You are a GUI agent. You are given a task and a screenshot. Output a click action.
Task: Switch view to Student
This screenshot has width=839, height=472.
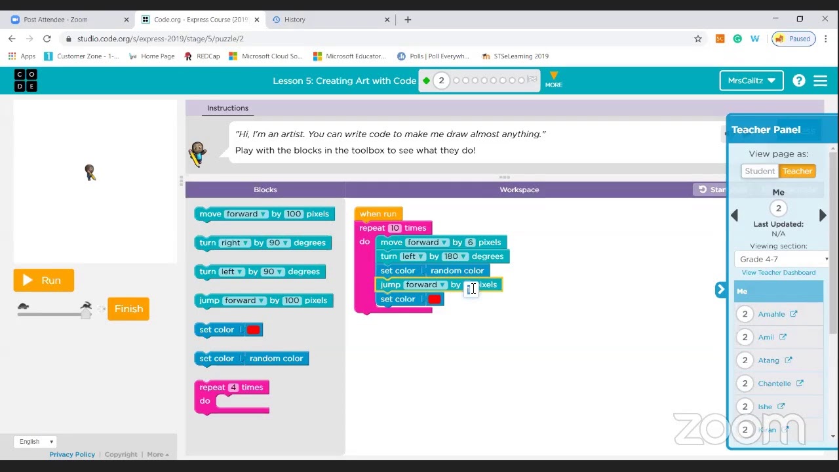click(760, 171)
